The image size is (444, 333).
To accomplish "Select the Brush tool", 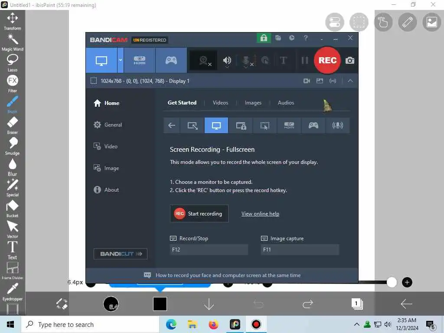I will pos(13,104).
